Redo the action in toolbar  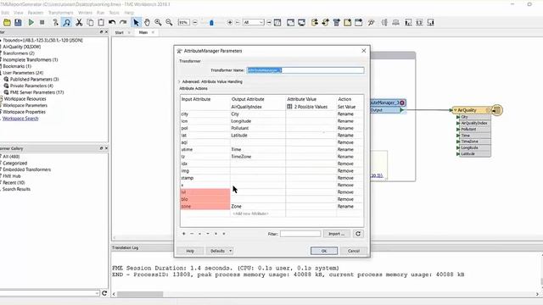(x=123, y=23)
